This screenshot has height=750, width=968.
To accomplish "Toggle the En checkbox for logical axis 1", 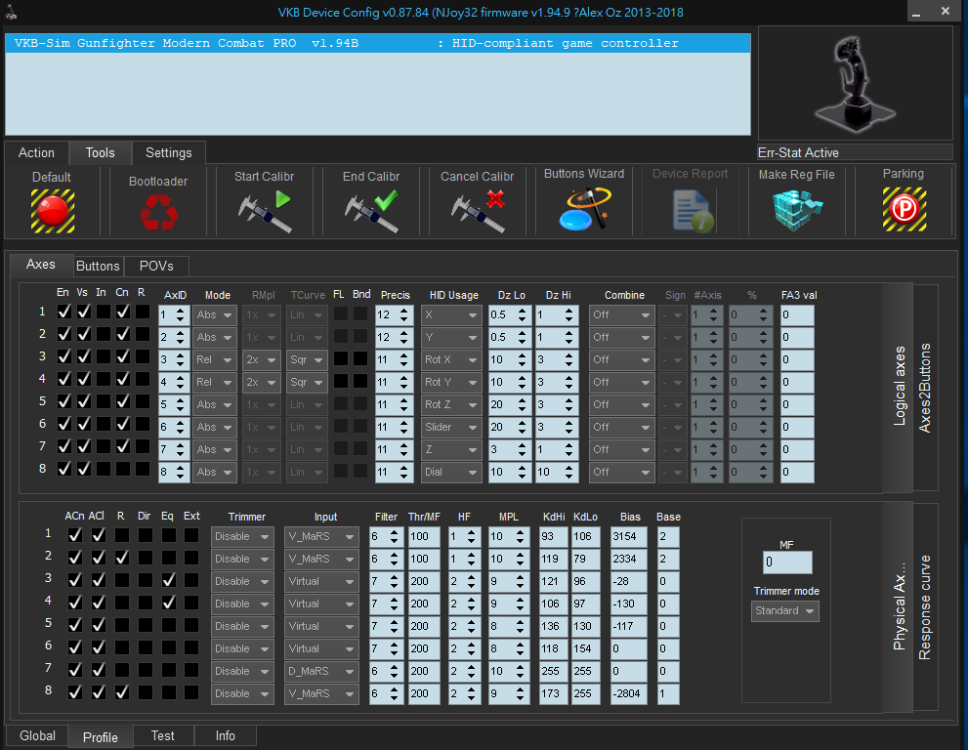I will [x=64, y=312].
